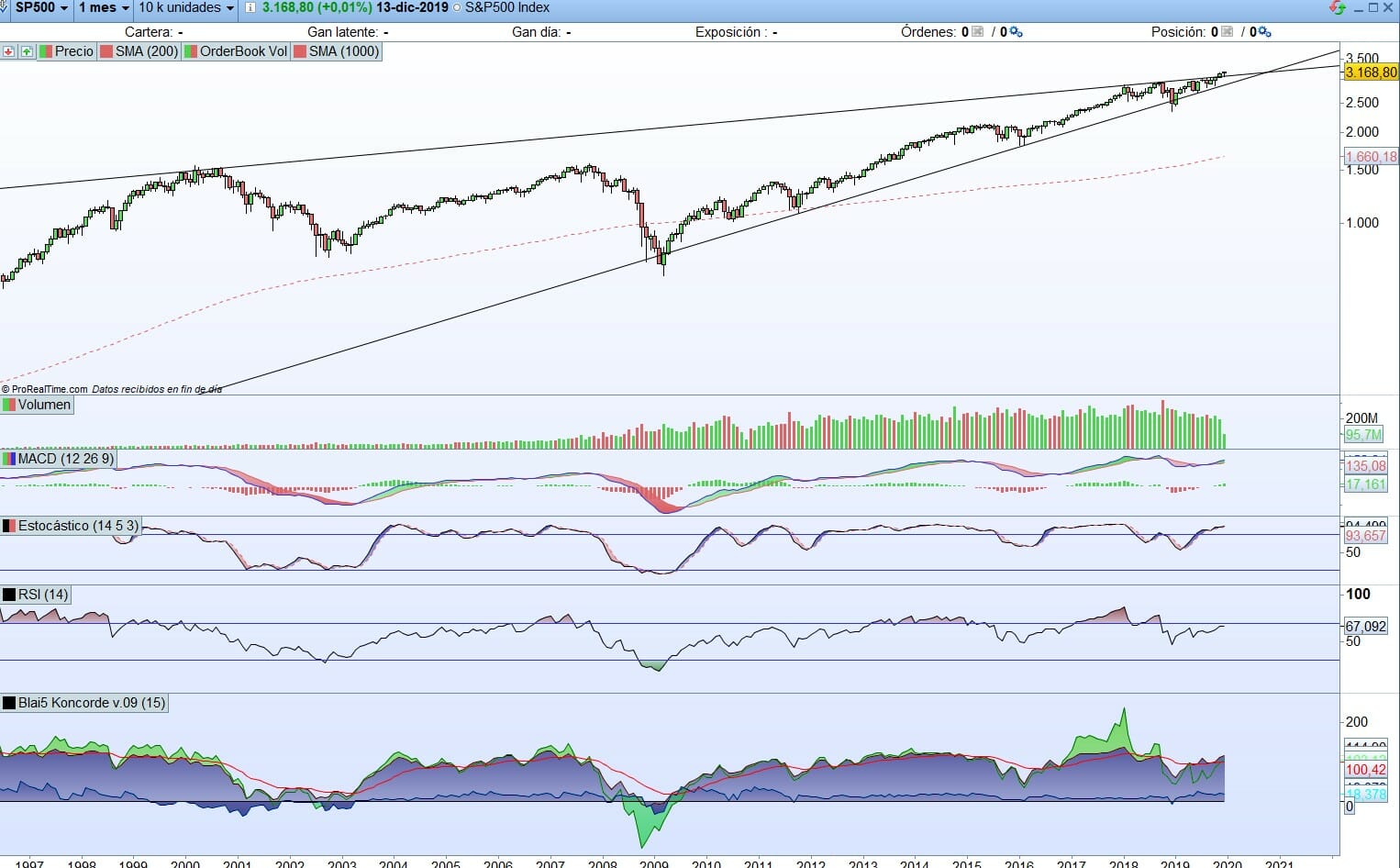Click the volume value label 95,7M

pos(1364,435)
